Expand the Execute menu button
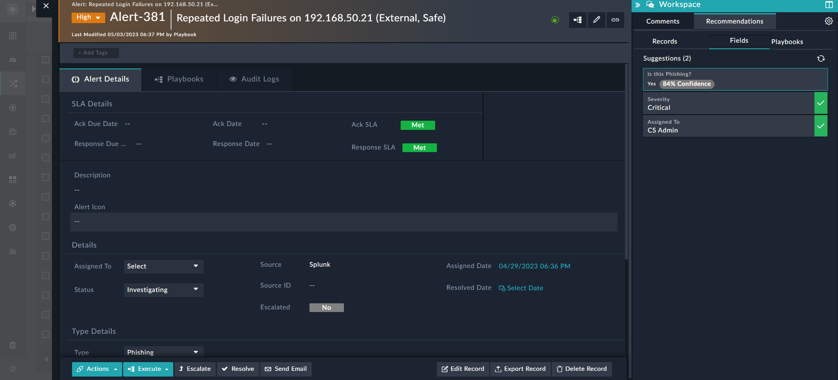 pos(148,369)
